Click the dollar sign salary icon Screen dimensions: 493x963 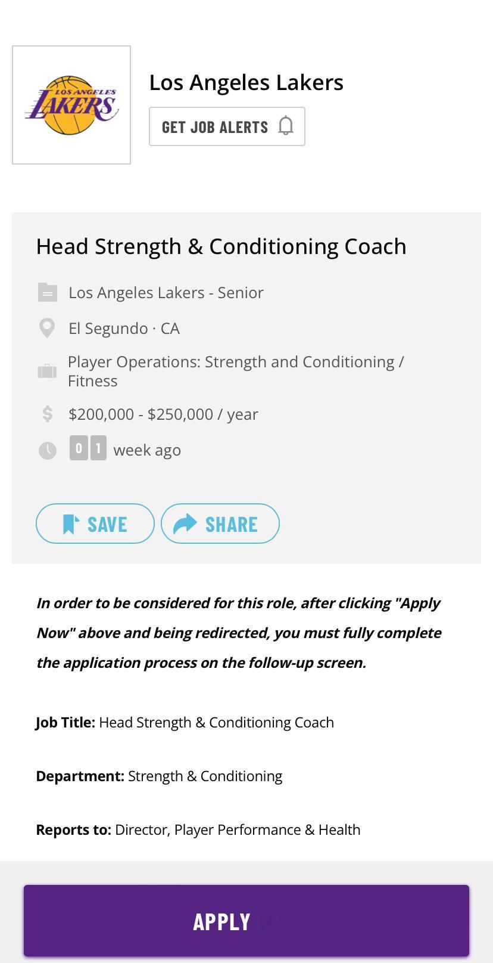[x=48, y=414]
